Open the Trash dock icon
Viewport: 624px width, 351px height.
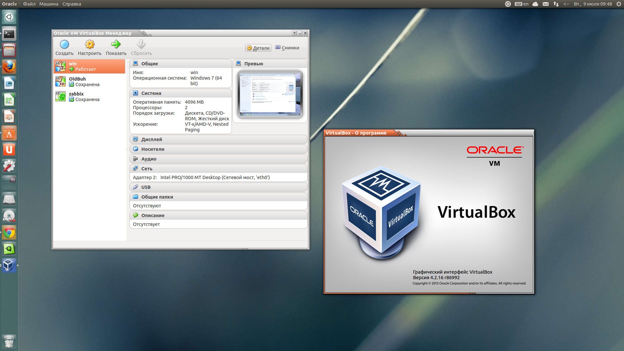coord(9,342)
